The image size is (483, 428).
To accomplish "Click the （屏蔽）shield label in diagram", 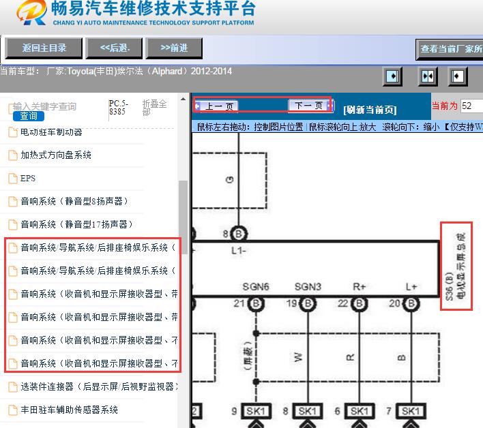I will tap(248, 355).
